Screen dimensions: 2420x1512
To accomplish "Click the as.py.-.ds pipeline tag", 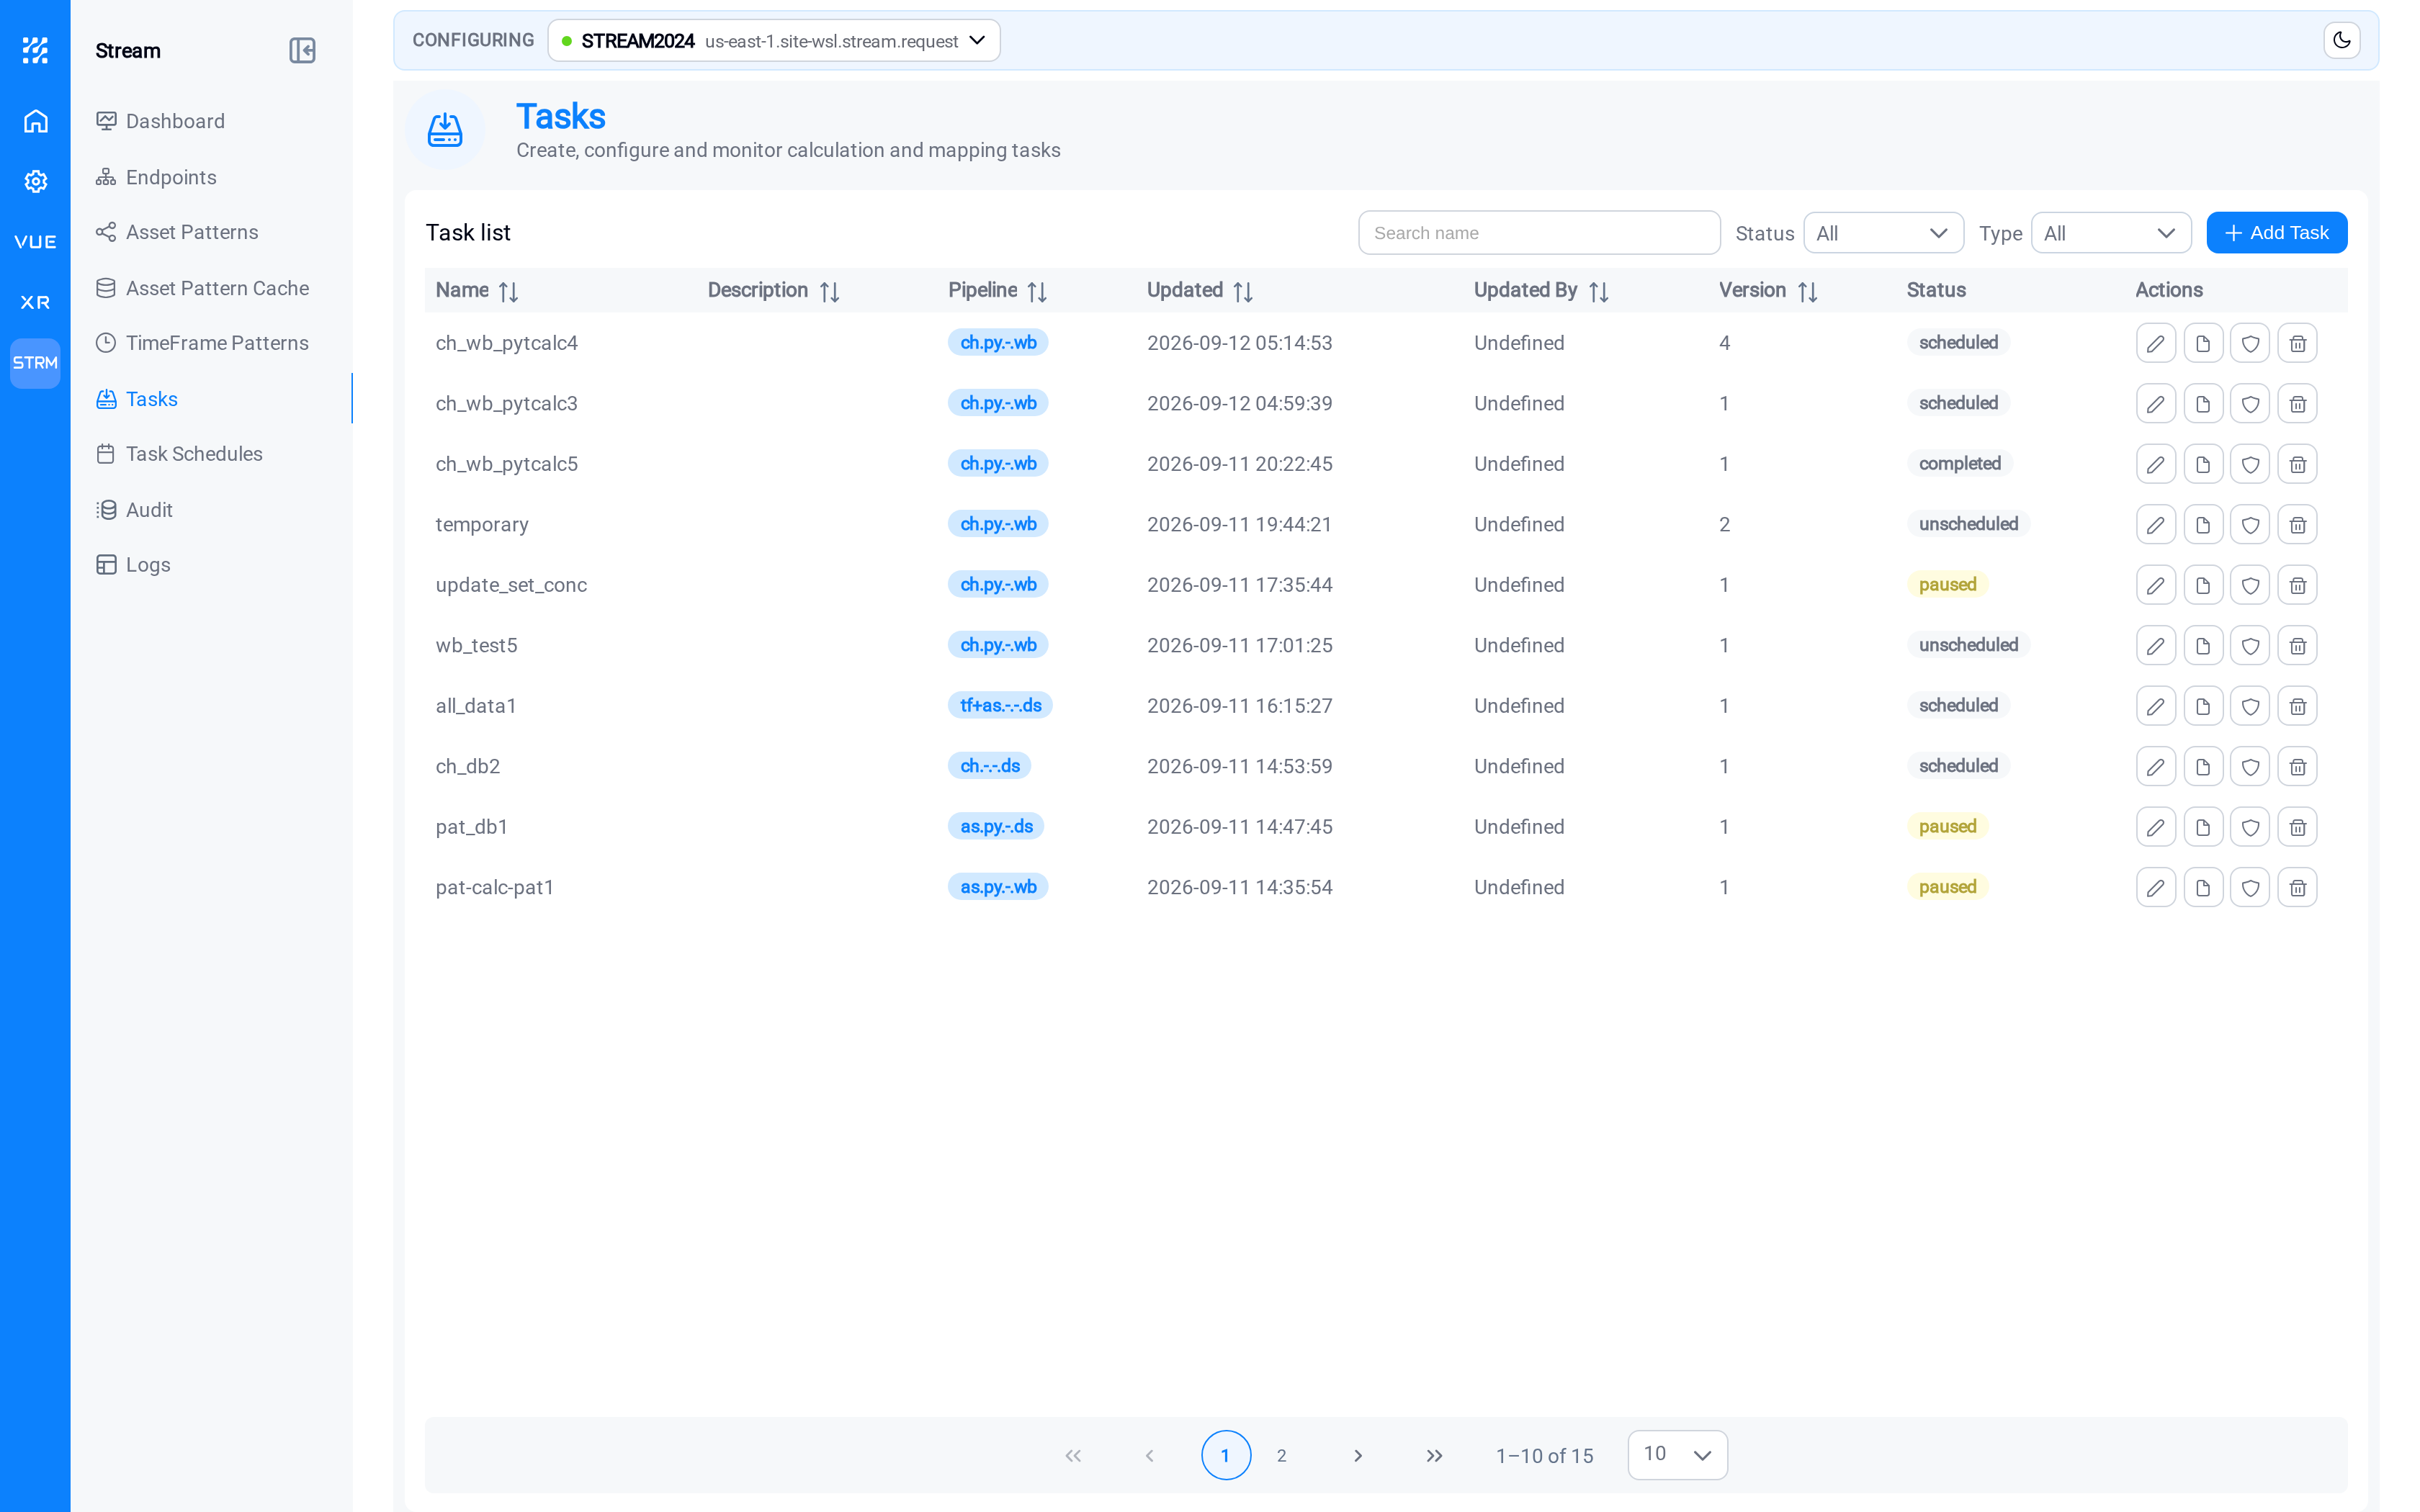I will 996,827.
